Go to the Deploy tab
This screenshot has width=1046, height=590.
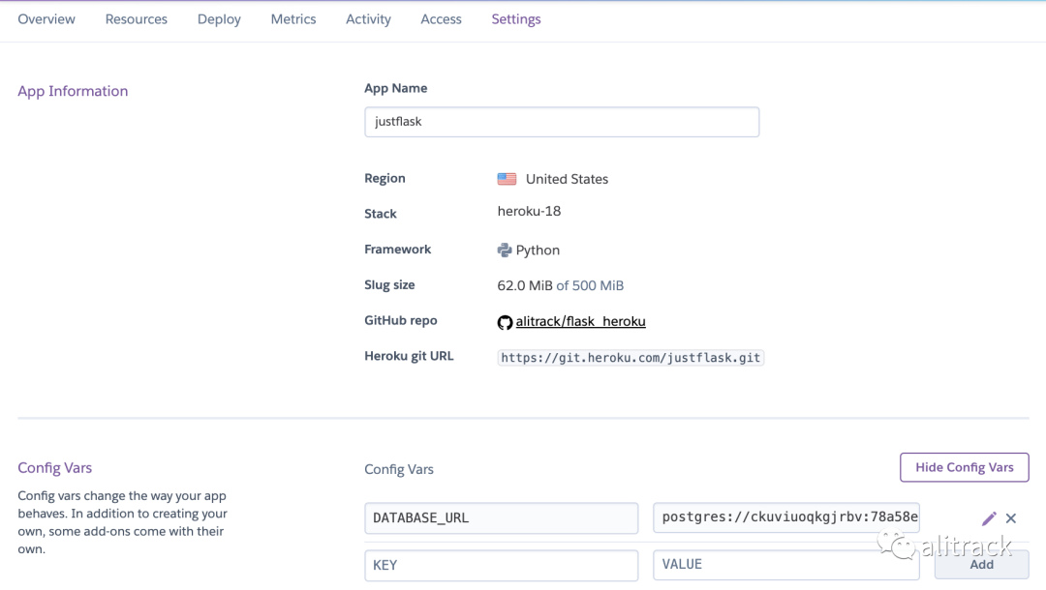pyautogui.click(x=219, y=19)
